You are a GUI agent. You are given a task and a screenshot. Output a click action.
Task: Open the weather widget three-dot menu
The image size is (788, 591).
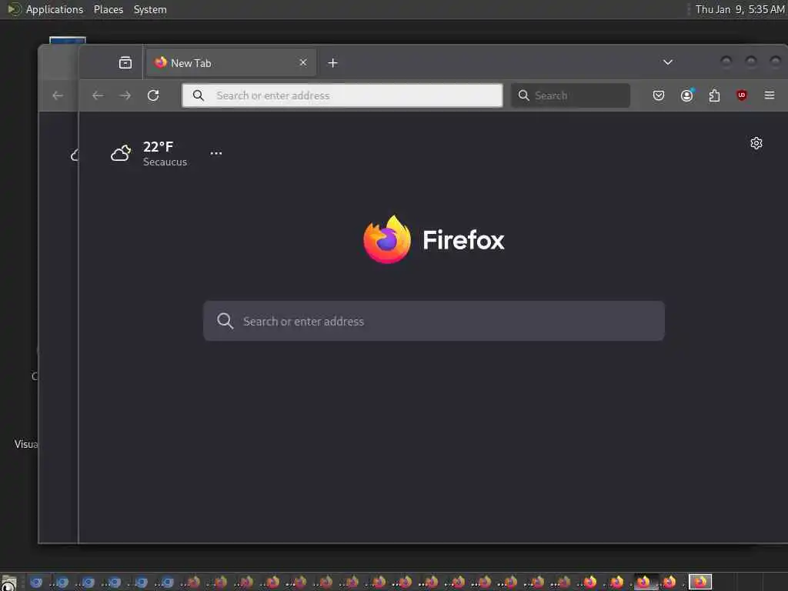tap(216, 153)
